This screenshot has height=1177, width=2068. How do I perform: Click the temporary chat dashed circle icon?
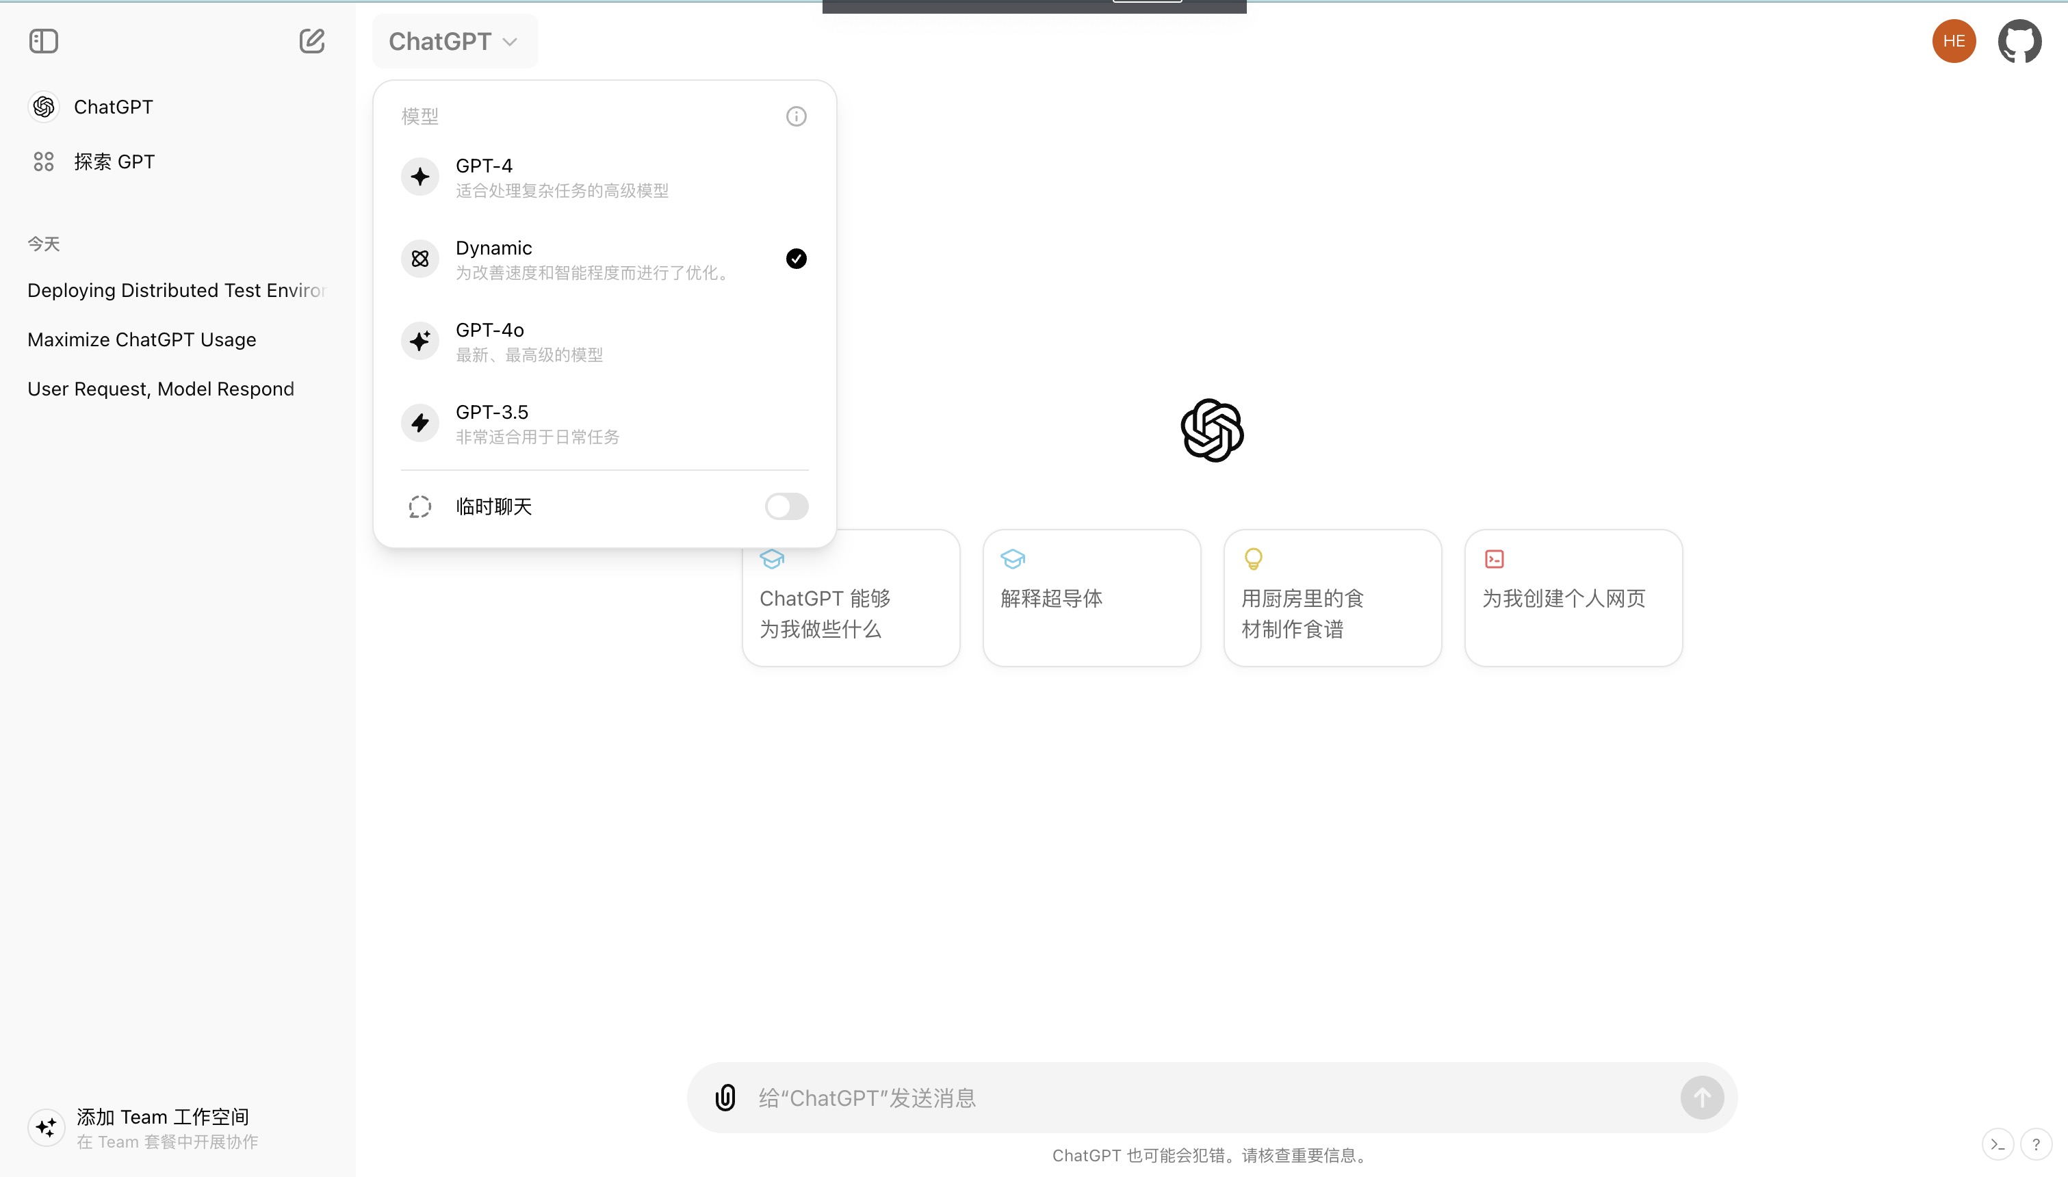(x=420, y=507)
